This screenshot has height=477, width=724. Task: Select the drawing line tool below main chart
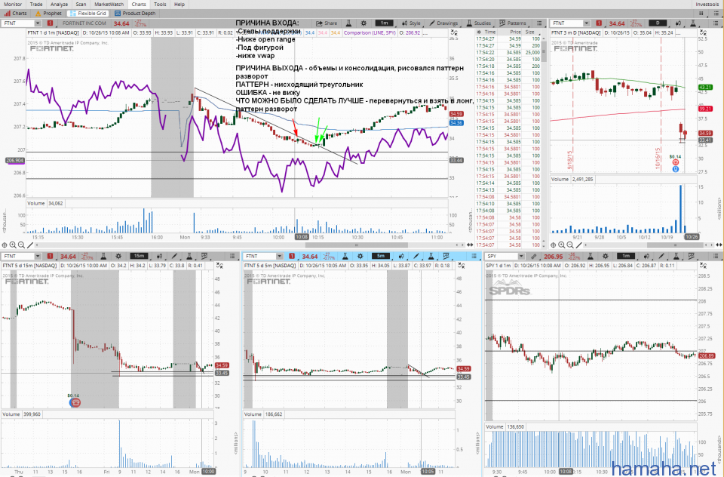click(x=30, y=245)
